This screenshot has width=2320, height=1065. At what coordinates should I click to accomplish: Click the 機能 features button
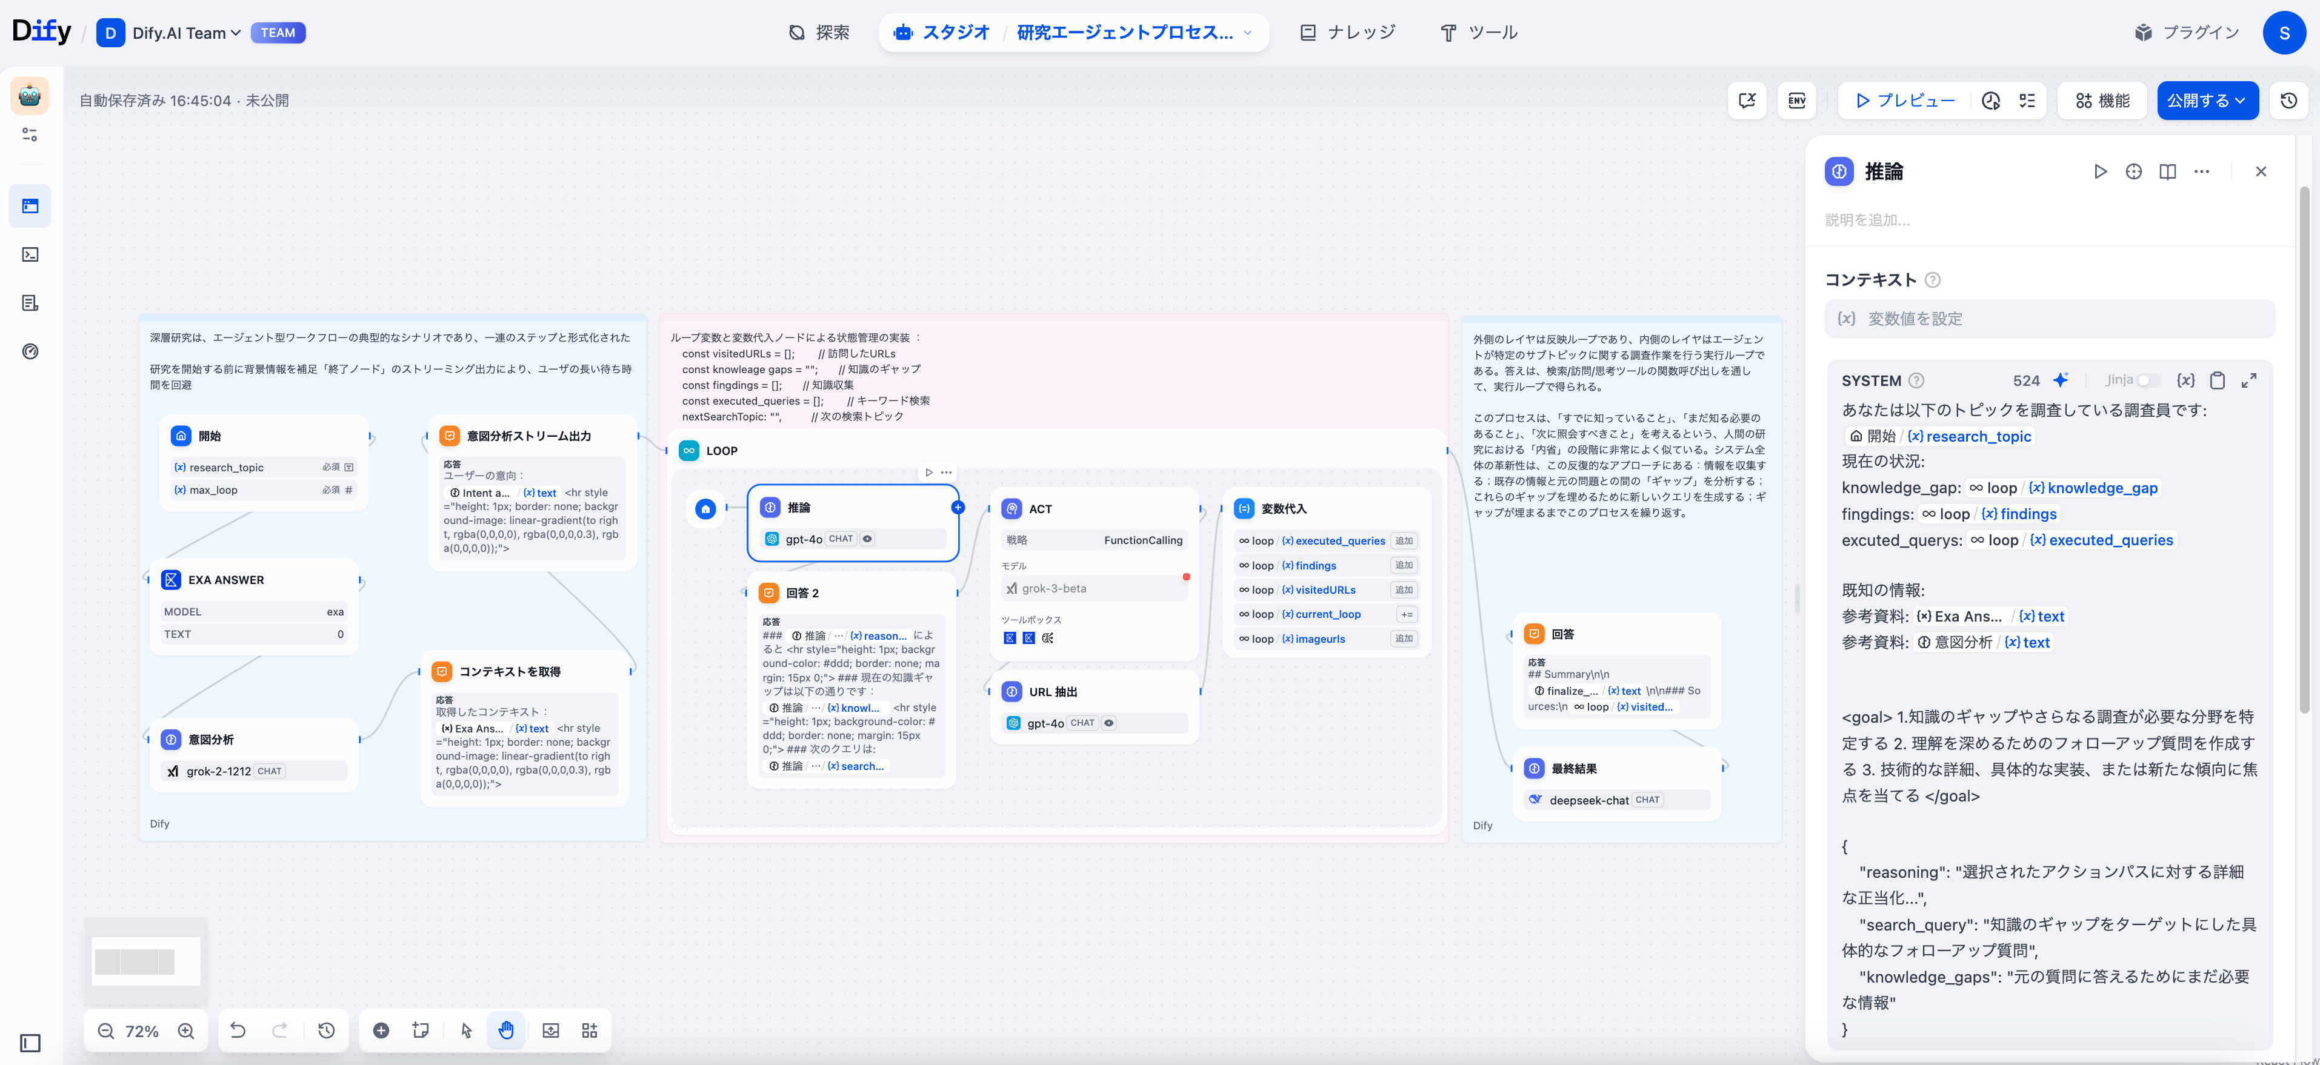coord(2102,101)
